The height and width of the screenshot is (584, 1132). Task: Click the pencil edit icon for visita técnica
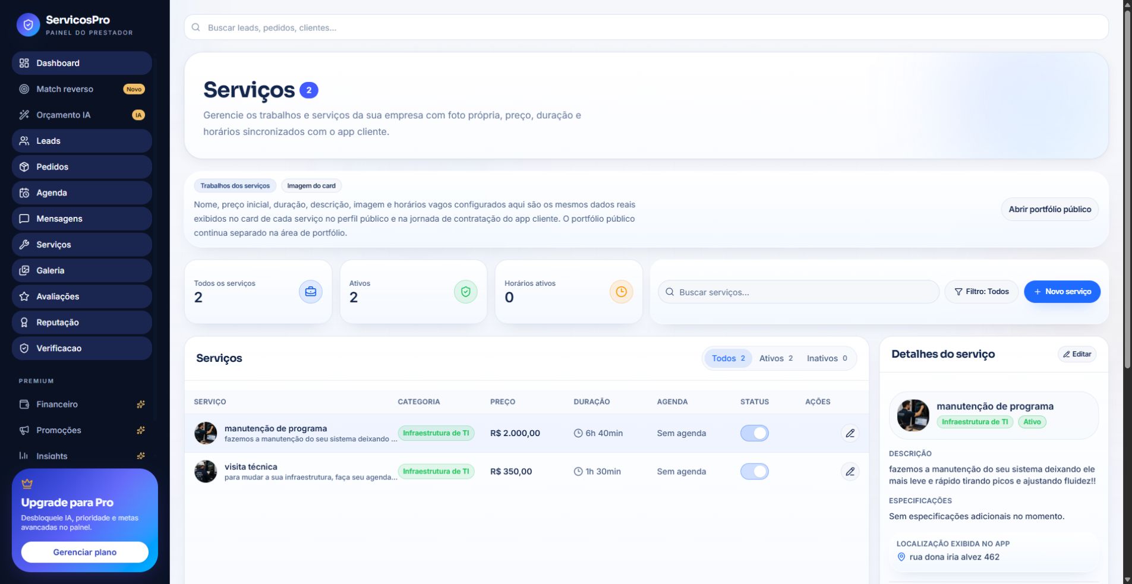[850, 472]
